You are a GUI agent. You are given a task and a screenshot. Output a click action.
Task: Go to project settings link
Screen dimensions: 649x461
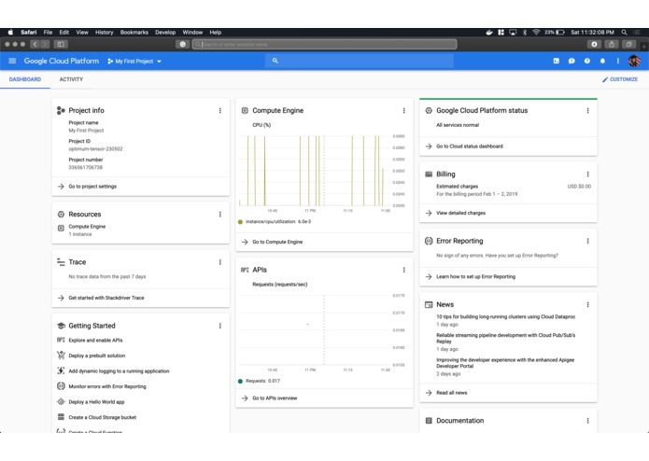[x=92, y=187]
